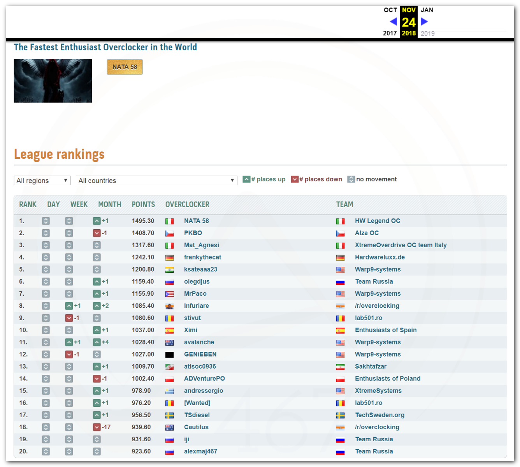520x467 pixels.
Task: Select year 2017 in Wayback toolbar
Action: (x=390, y=33)
